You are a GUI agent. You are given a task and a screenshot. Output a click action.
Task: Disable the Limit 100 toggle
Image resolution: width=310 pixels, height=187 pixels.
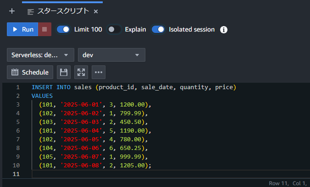63,30
